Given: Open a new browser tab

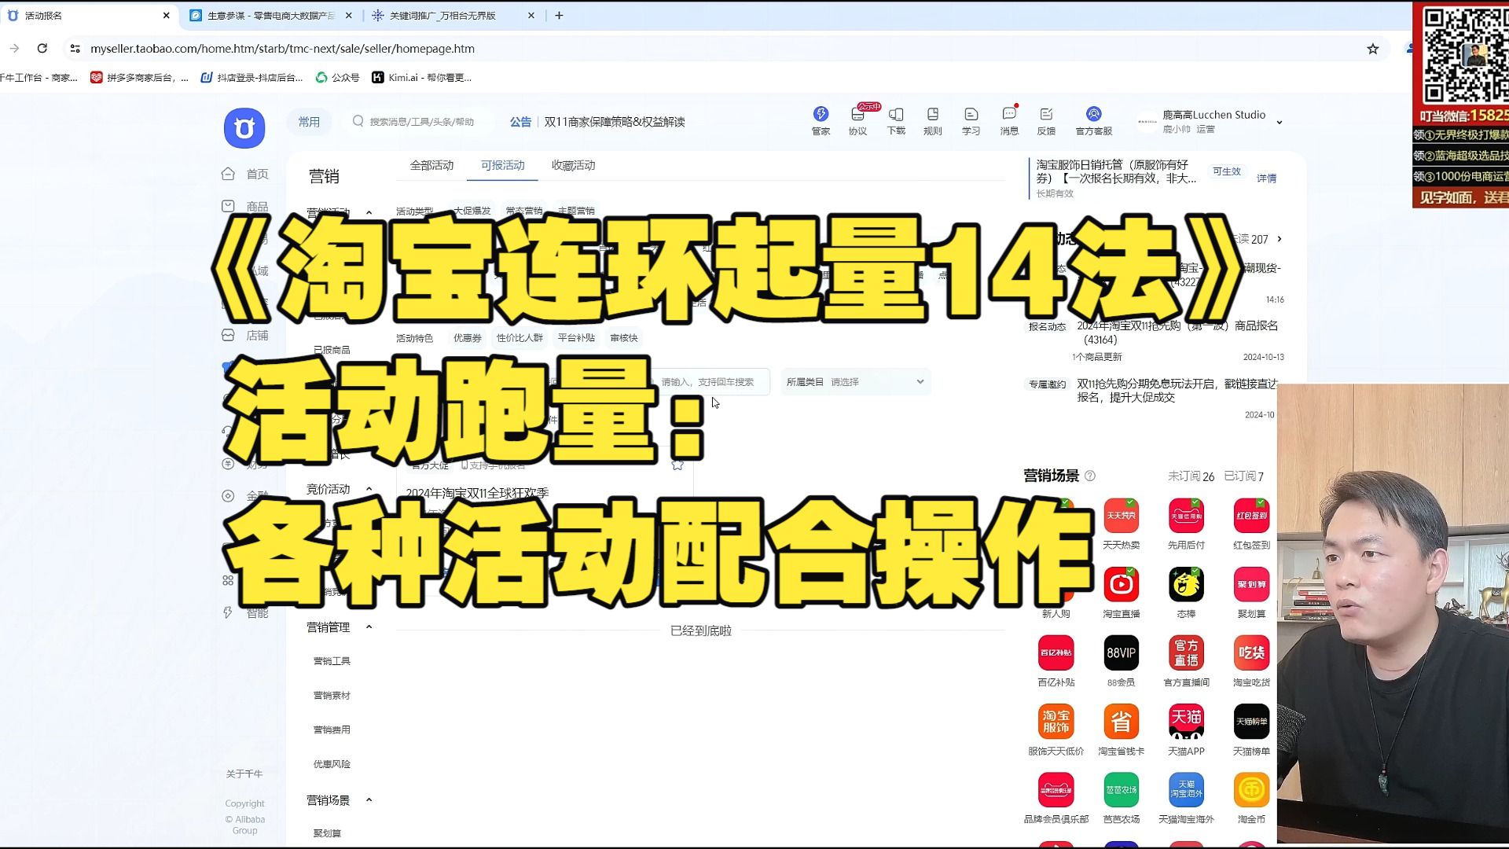Looking at the screenshot, I should (x=559, y=15).
